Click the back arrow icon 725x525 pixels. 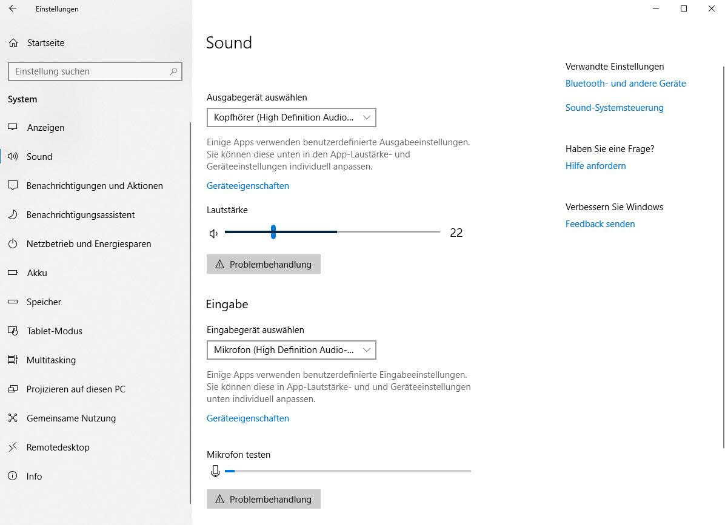pos(13,9)
